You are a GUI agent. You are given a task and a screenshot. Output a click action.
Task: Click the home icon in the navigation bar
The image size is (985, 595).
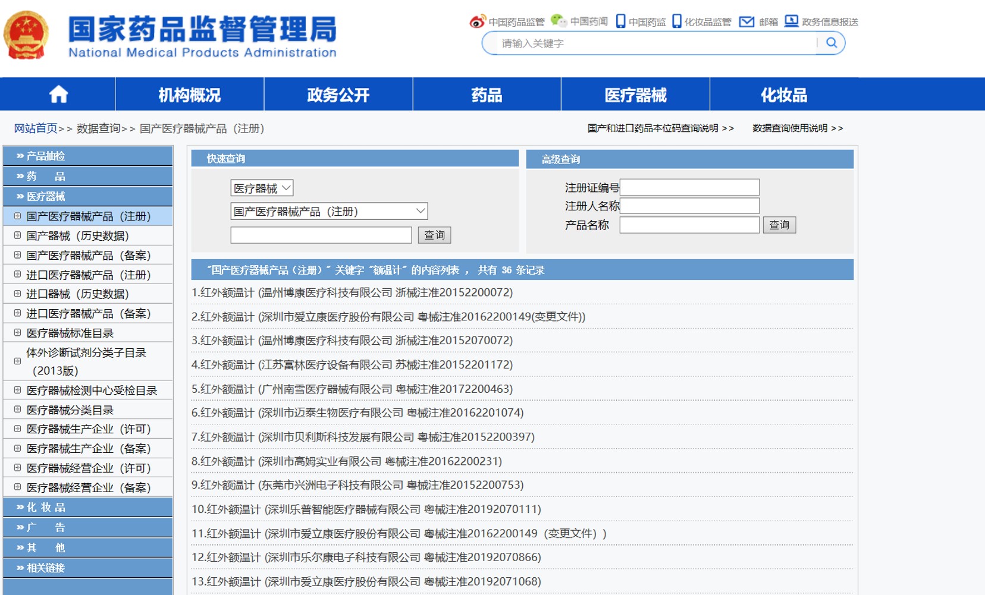[x=59, y=94]
